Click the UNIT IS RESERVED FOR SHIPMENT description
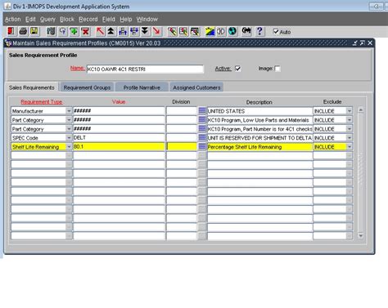 (x=259, y=137)
